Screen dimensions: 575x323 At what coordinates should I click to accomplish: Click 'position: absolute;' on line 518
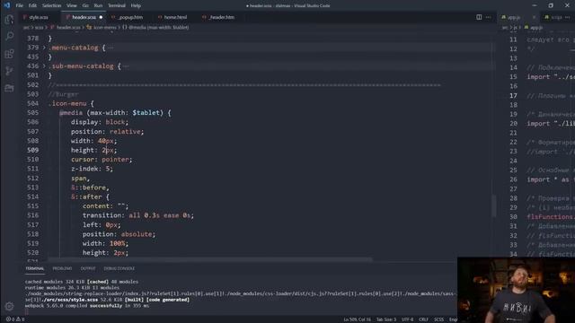119,234
